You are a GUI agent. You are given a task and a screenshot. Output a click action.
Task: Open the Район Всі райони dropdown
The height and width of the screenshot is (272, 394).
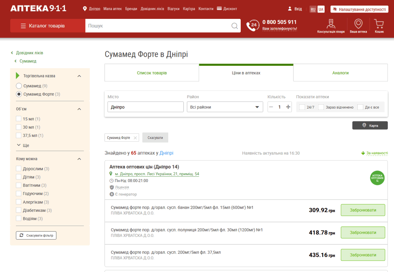coord(225,107)
